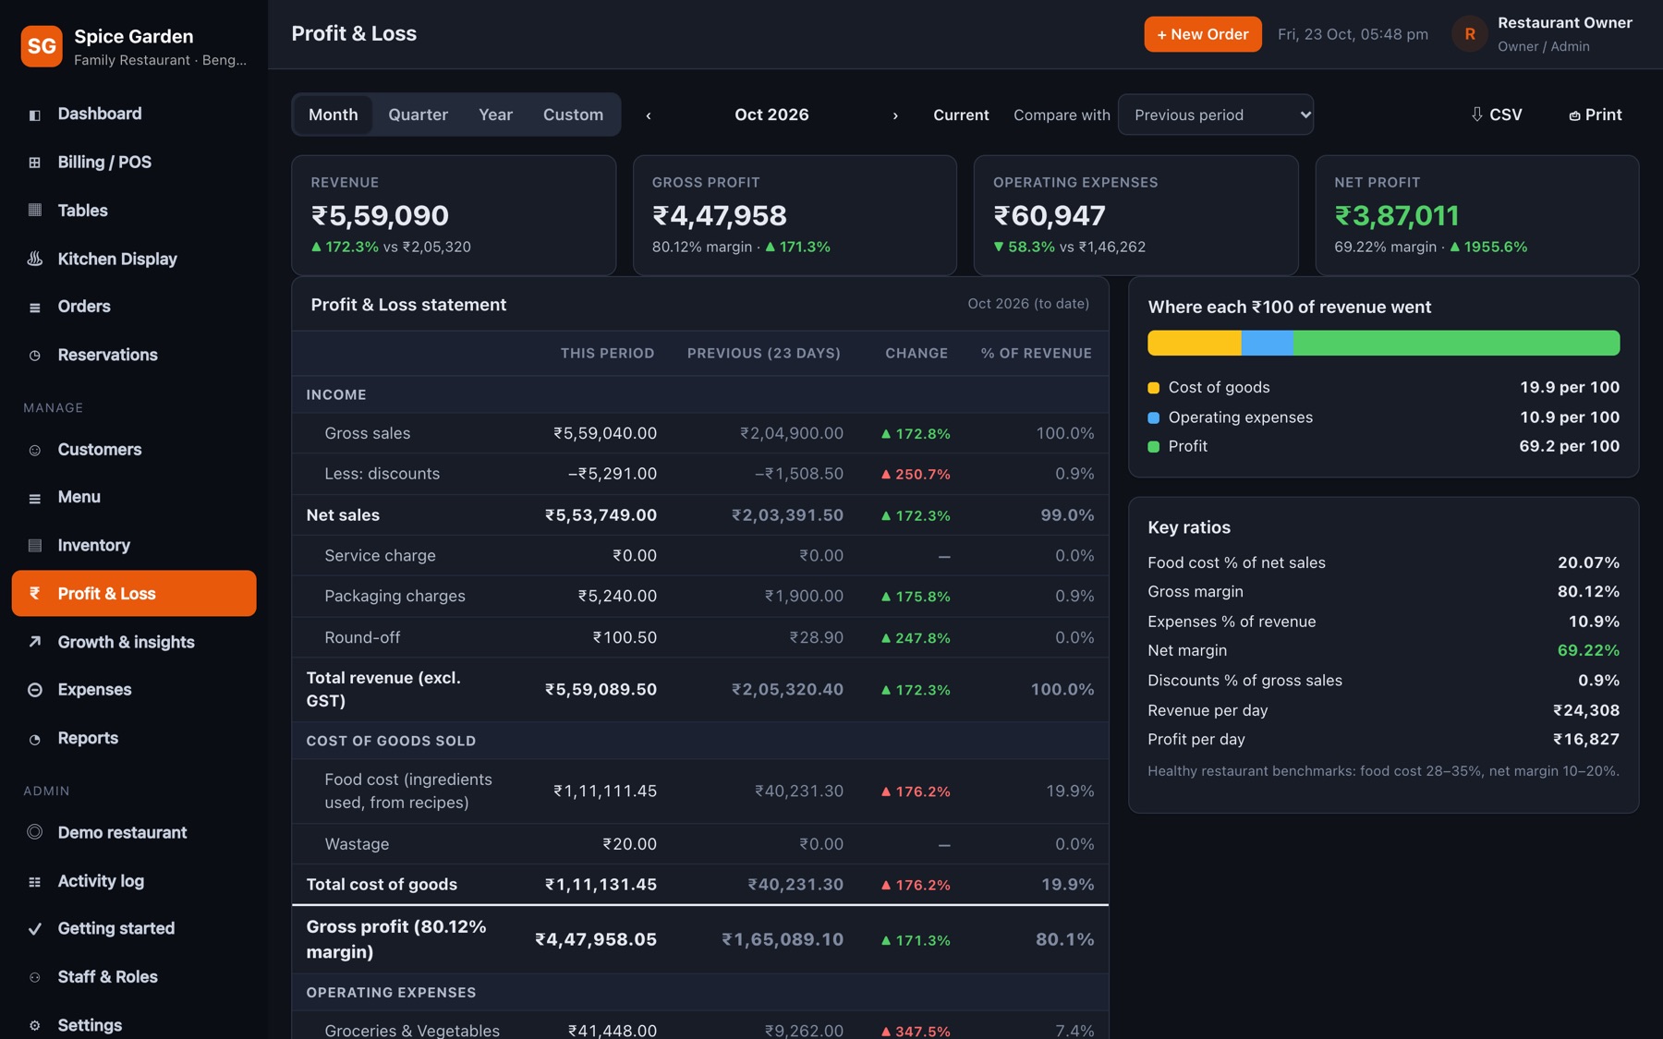The height and width of the screenshot is (1039, 1663).
Task: Select the Net margin 69.22% ratio value
Action: click(1587, 650)
